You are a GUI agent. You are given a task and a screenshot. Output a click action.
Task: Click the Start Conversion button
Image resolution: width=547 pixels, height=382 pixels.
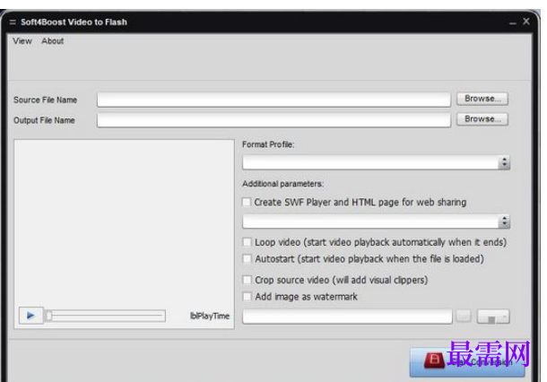tap(467, 361)
